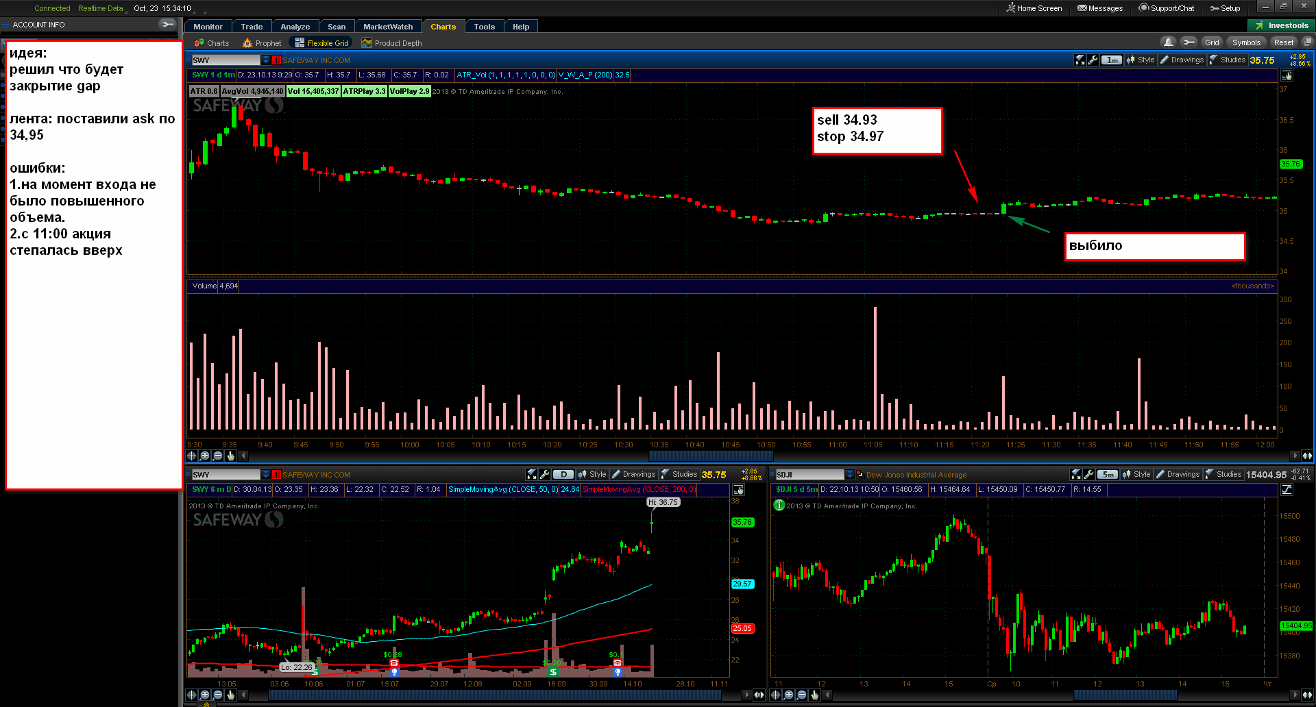The image size is (1316, 707).
Task: Open chart settings wrench on the daily SWY chart
Action: [x=545, y=474]
